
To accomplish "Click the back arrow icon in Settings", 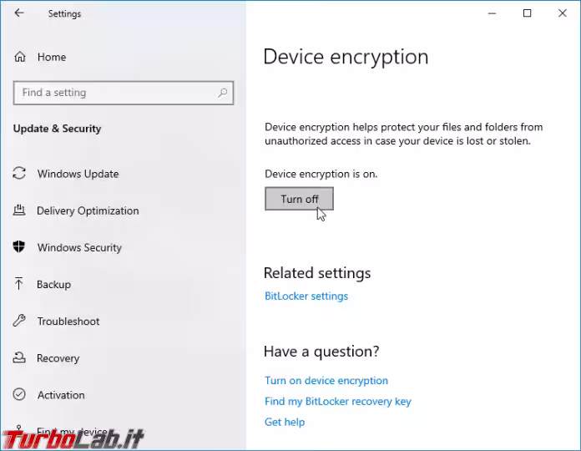I will (19, 13).
